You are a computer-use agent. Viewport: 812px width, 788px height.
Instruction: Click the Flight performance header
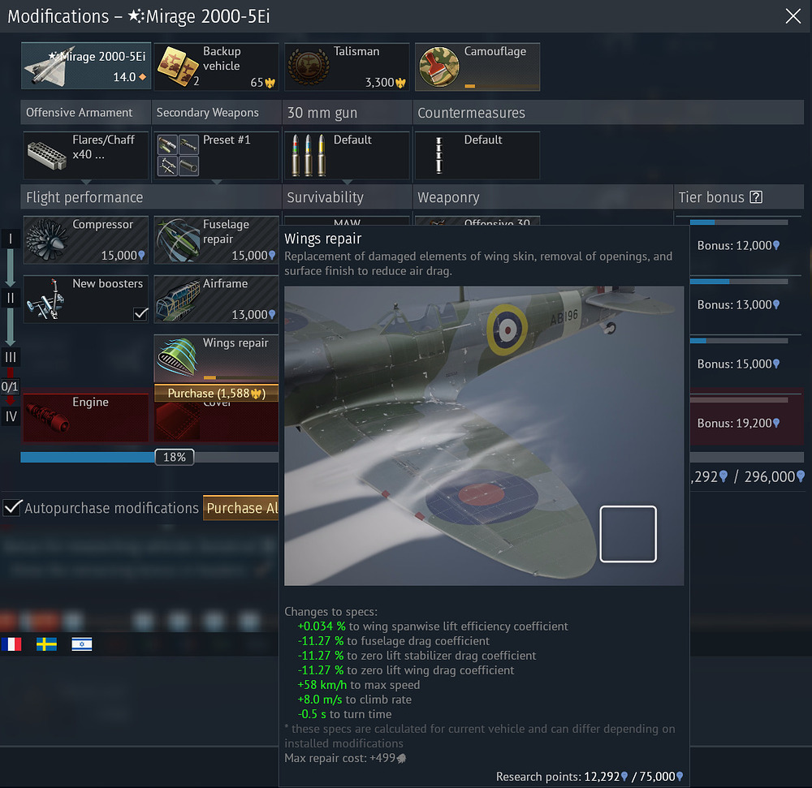(x=151, y=197)
